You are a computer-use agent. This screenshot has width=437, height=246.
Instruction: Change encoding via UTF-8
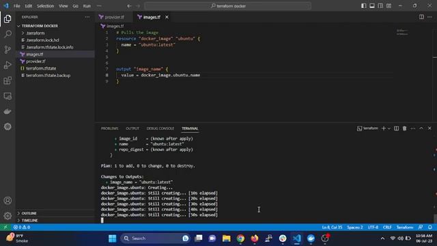[373, 227]
